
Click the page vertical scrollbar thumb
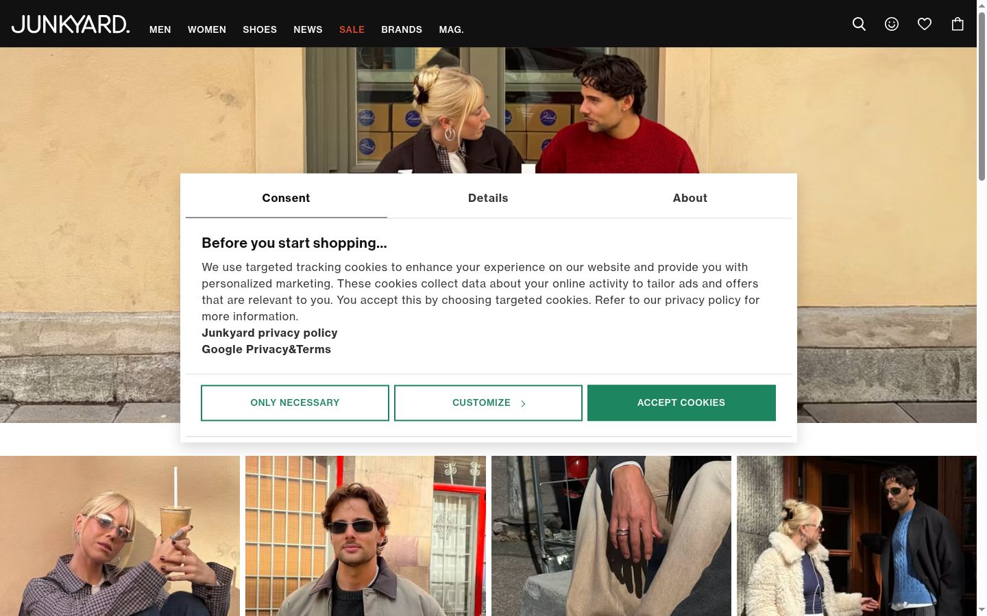pos(982,96)
